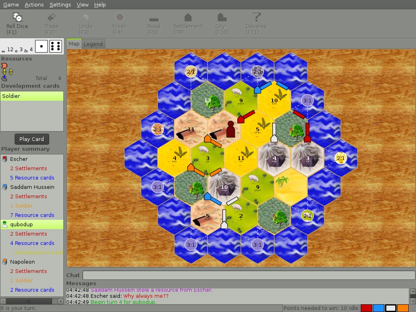
Task: Click the blue player color swatch
Action: pos(378,308)
